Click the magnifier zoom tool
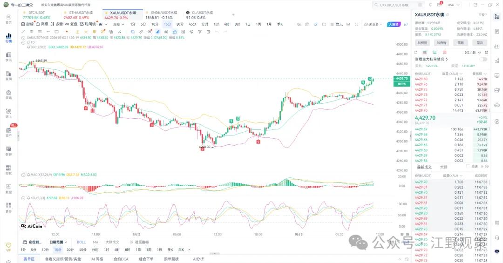The height and width of the screenshot is (263, 503). coord(150,32)
